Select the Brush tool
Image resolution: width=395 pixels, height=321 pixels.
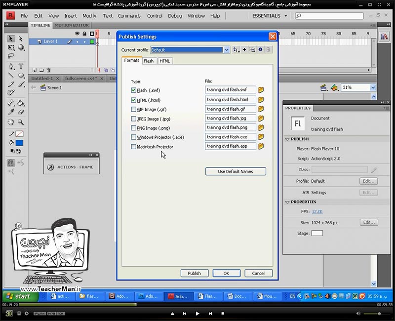pyautogui.click(x=21, y=84)
